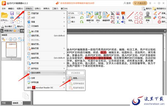The width and height of the screenshot is (167, 106).
Task: Select 管理 in signature submenu
Action: (76, 78)
